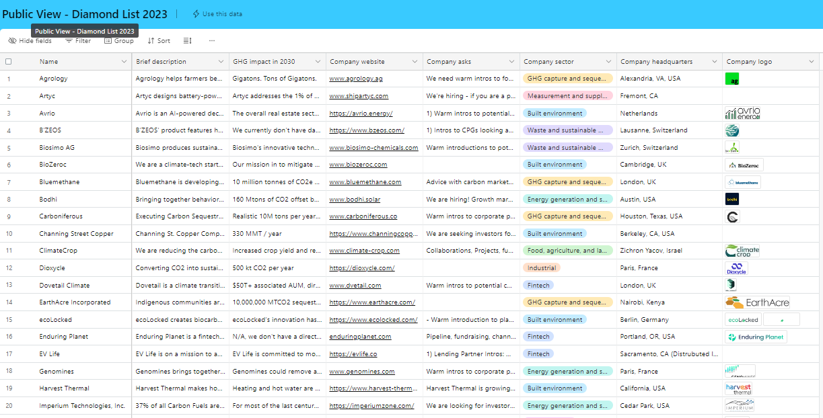The width and height of the screenshot is (823, 418).
Task: Select ClimateCrop's Food, agriculture sector tag
Action: (568, 251)
